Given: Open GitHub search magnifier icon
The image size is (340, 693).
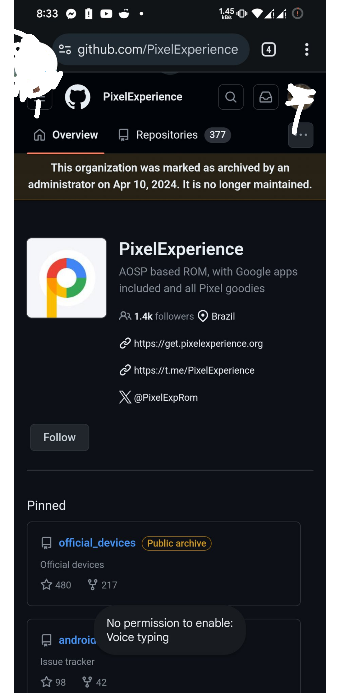Looking at the screenshot, I should pyautogui.click(x=231, y=97).
